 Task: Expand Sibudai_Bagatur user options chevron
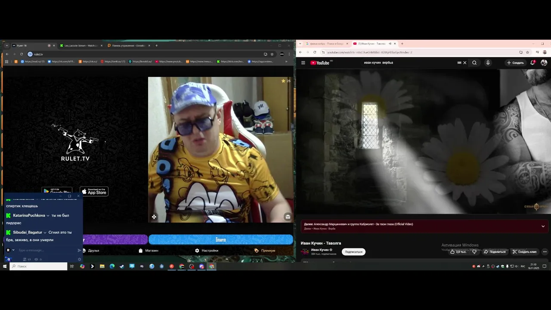coord(45,232)
